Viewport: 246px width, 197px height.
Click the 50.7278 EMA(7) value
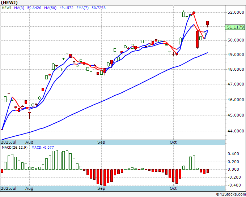(98, 8)
